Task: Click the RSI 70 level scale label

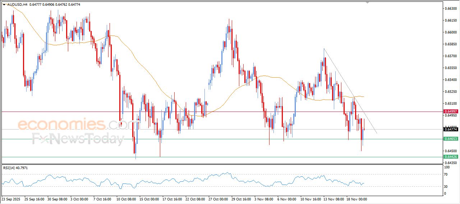Action: (x=447, y=174)
